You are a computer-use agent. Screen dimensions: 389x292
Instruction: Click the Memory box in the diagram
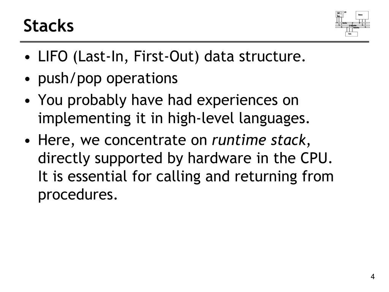point(362,15)
